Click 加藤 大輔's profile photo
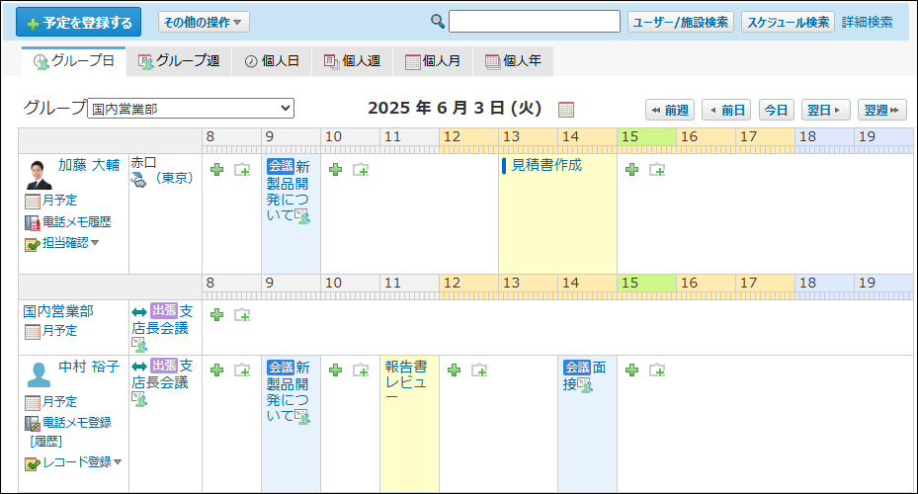 [x=40, y=175]
